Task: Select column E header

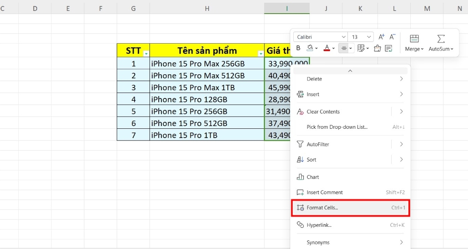Action: 68,8
